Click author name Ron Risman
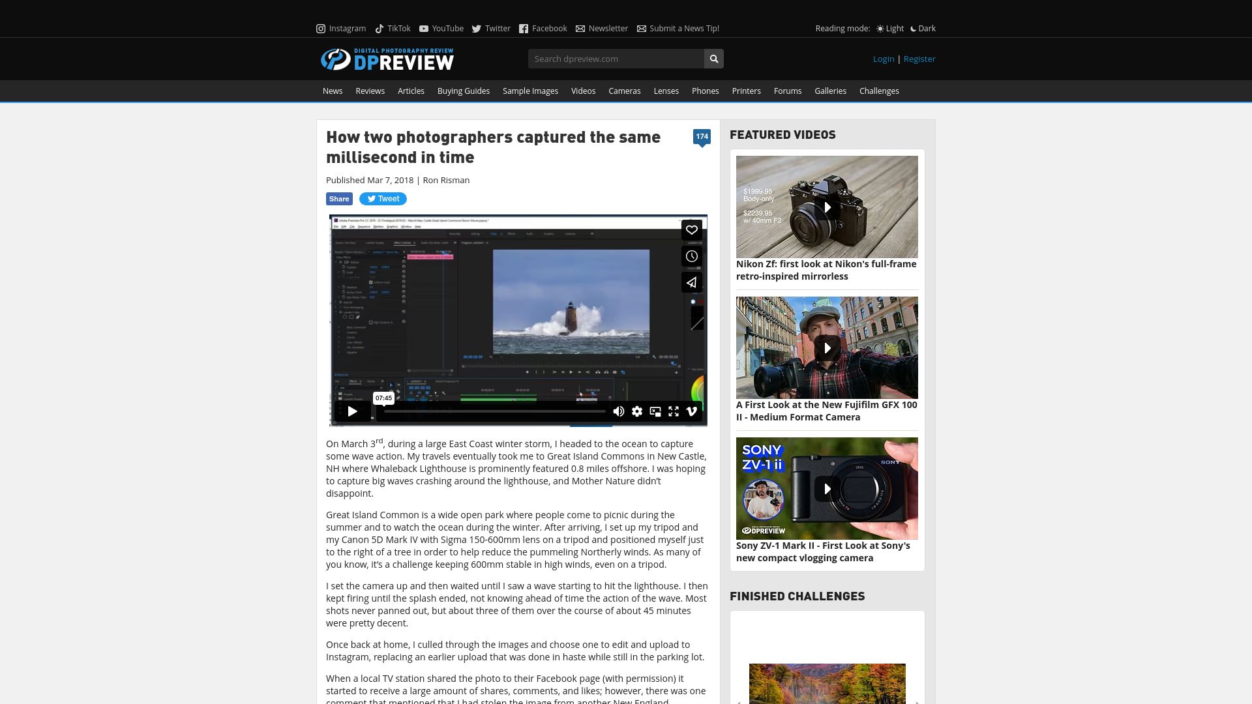This screenshot has width=1252, height=704. click(x=446, y=181)
